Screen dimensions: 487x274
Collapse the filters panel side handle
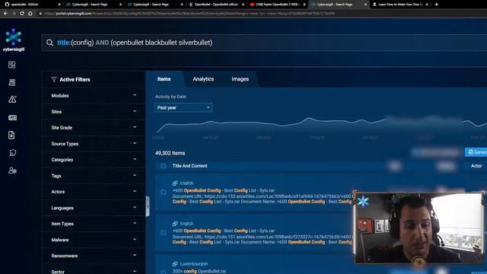coord(148,206)
